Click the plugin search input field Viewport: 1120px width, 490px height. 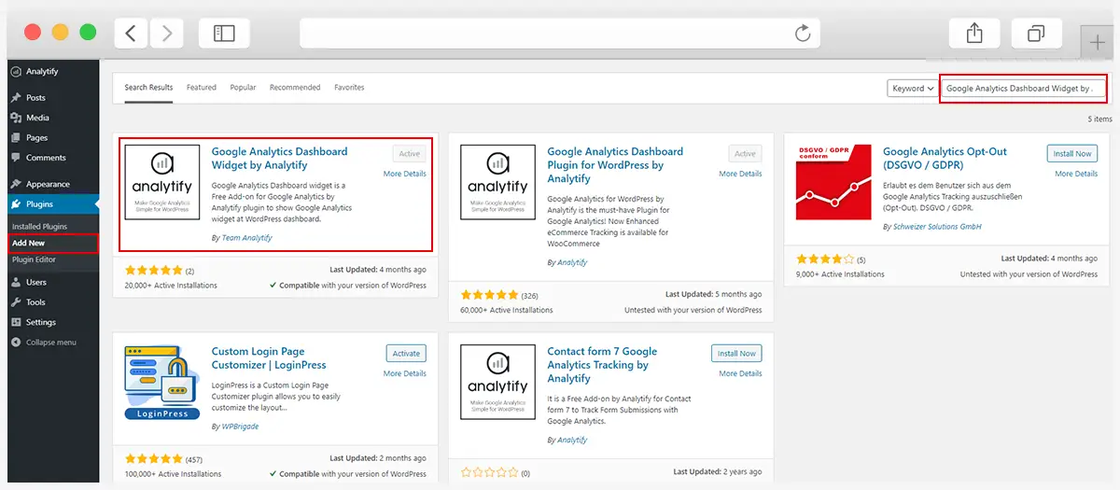click(x=1023, y=89)
